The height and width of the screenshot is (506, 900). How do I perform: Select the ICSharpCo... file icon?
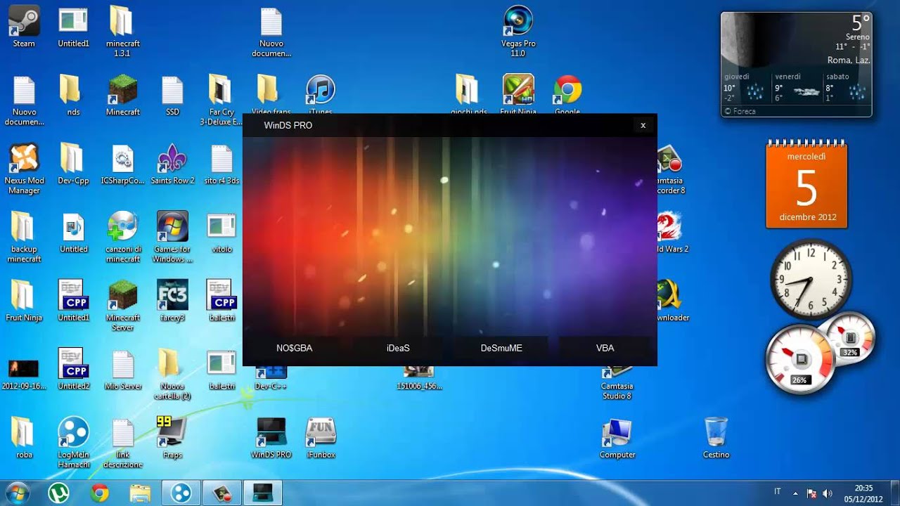point(123,164)
